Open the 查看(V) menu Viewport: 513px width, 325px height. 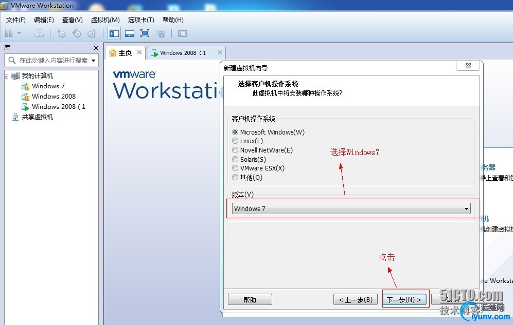click(73, 20)
